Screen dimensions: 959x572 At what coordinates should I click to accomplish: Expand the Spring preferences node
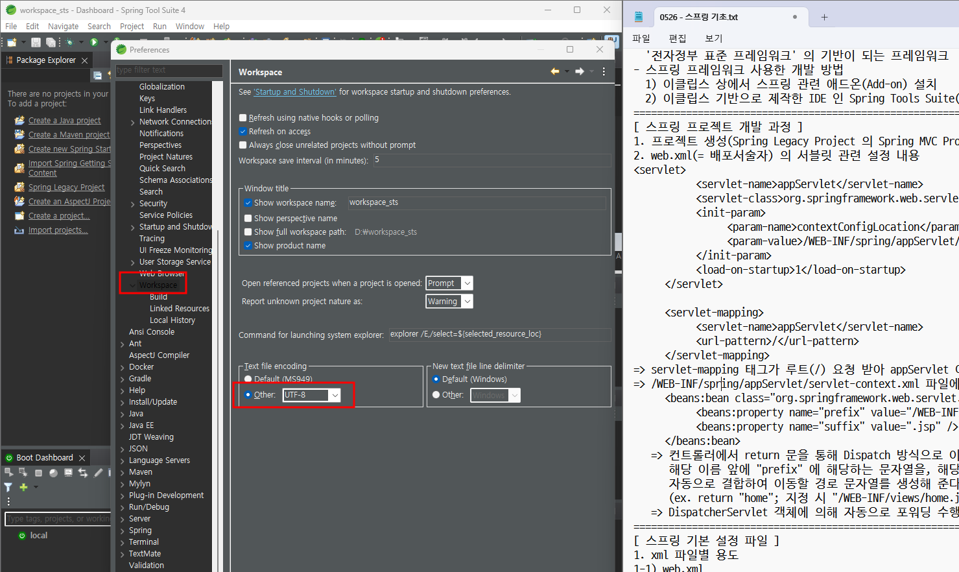click(x=123, y=530)
